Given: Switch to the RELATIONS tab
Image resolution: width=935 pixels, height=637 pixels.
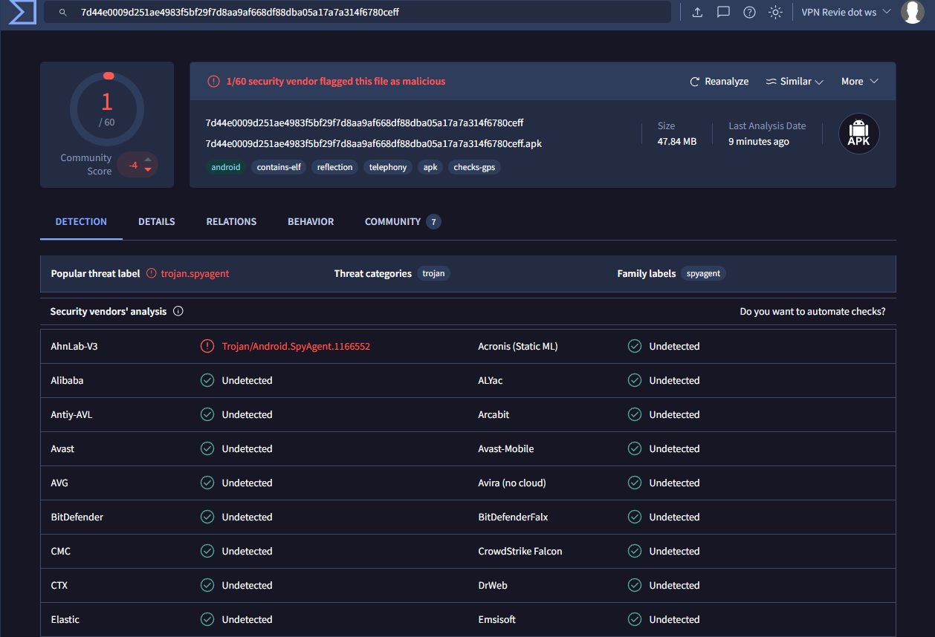Looking at the screenshot, I should pos(231,222).
